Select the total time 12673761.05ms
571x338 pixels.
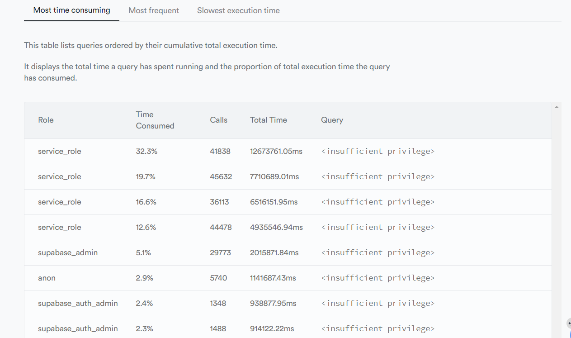pyautogui.click(x=276, y=151)
